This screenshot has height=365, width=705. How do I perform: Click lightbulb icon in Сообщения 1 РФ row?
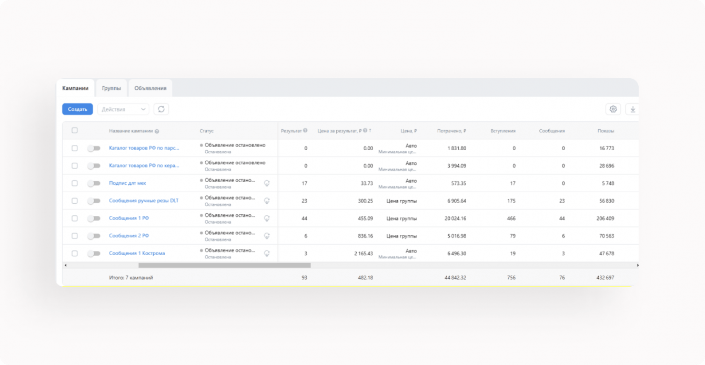click(x=267, y=218)
